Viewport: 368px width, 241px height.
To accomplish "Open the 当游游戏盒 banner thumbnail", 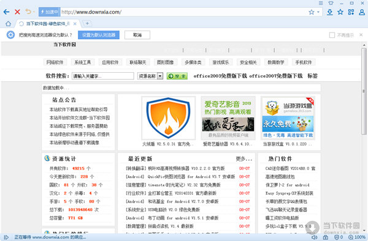I will click(x=288, y=118).
